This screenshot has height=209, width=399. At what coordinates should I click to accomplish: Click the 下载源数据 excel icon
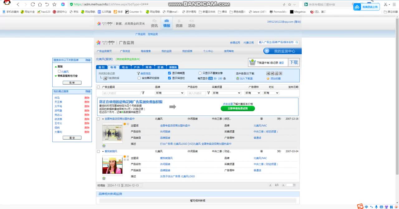(x=105, y=78)
